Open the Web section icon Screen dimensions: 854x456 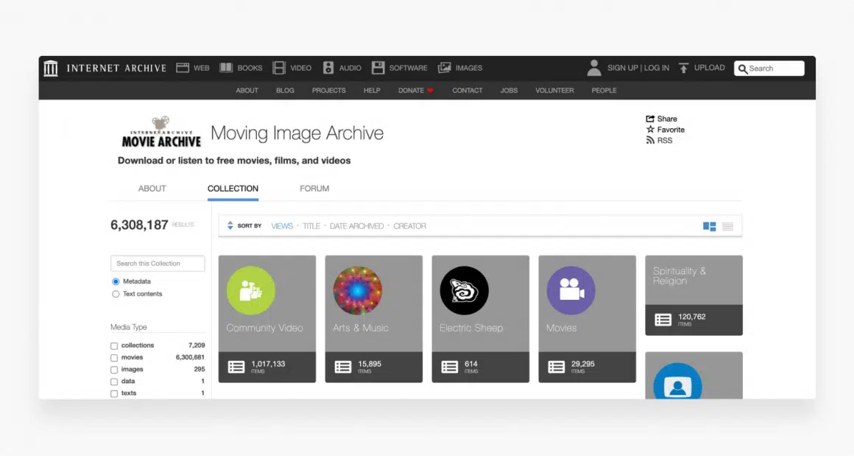183,68
